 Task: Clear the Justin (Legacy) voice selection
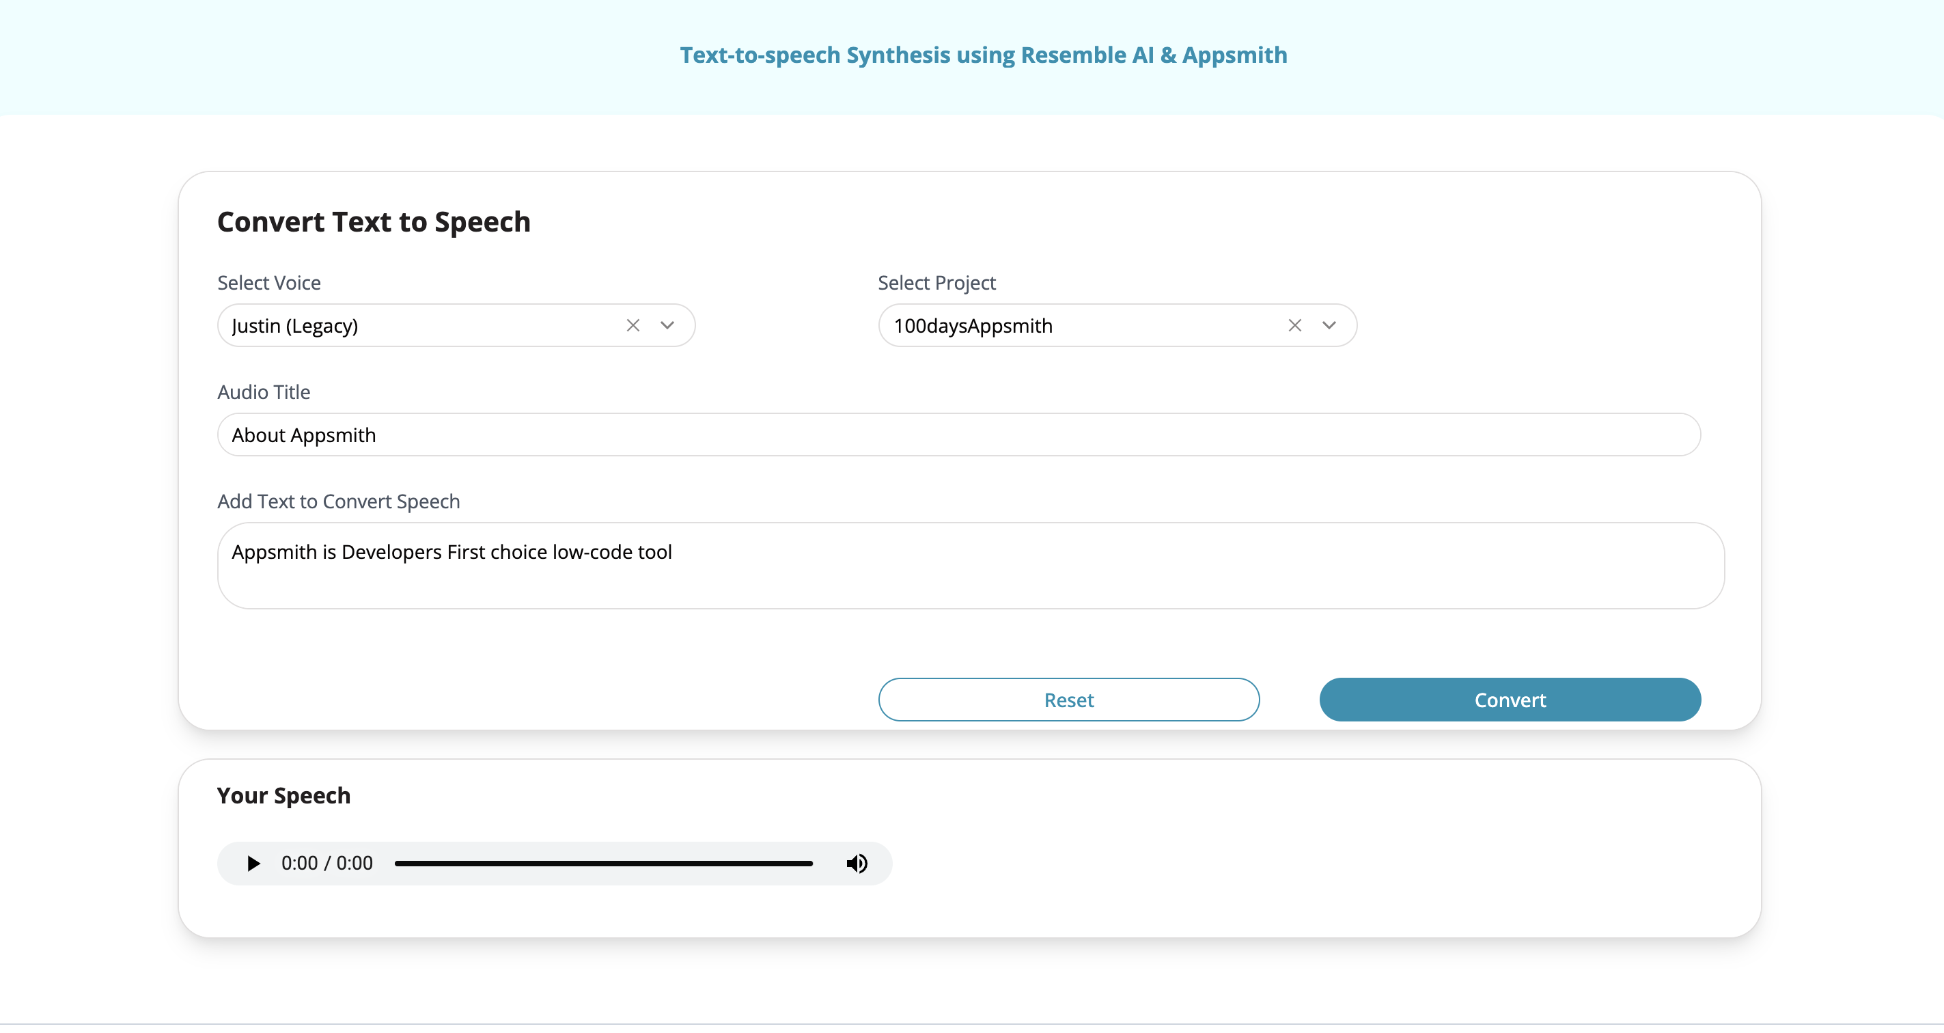[x=633, y=325]
